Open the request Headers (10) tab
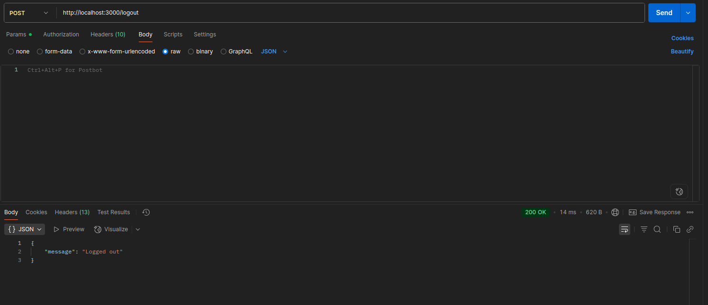The image size is (708, 305). coord(108,35)
